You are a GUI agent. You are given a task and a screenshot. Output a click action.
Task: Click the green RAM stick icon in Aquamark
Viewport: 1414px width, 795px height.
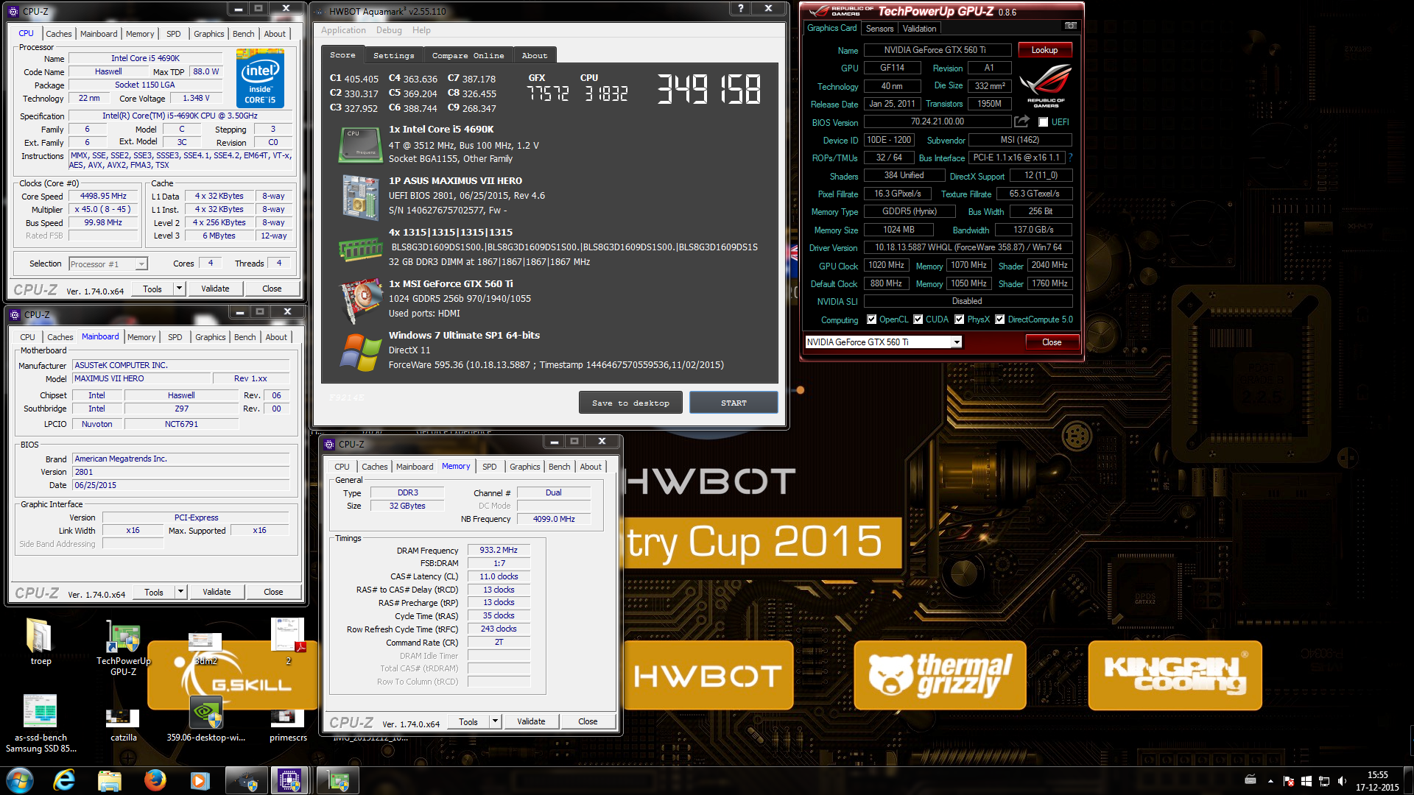(x=360, y=249)
